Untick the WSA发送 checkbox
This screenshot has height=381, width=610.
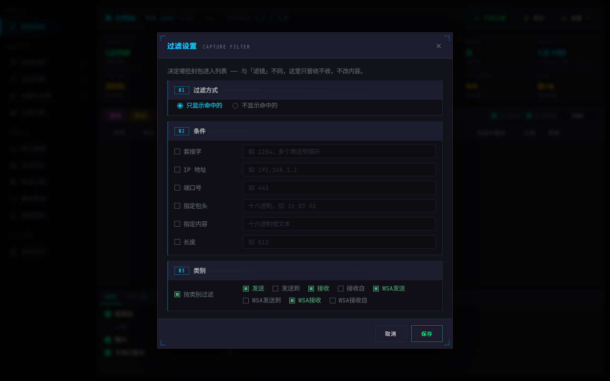tap(376, 289)
